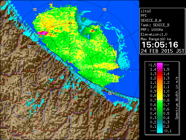Select the orange legend band beside 1.1
Screen dimensions: 186x140
click(160, 83)
